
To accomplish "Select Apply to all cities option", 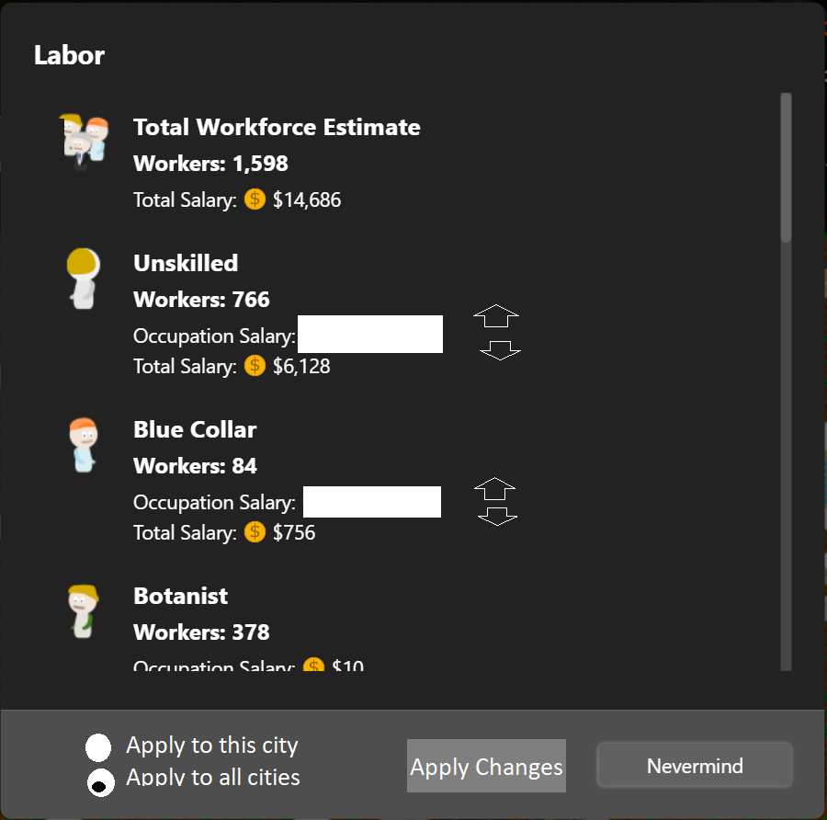I will point(100,782).
